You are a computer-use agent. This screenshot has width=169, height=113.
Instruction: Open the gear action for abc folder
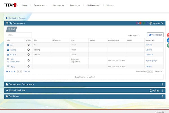pyautogui.click(x=28, y=45)
